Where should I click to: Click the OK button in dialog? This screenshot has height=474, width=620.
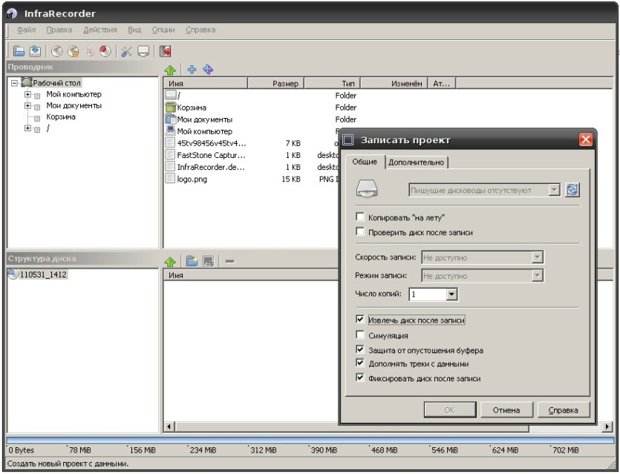[x=449, y=410]
